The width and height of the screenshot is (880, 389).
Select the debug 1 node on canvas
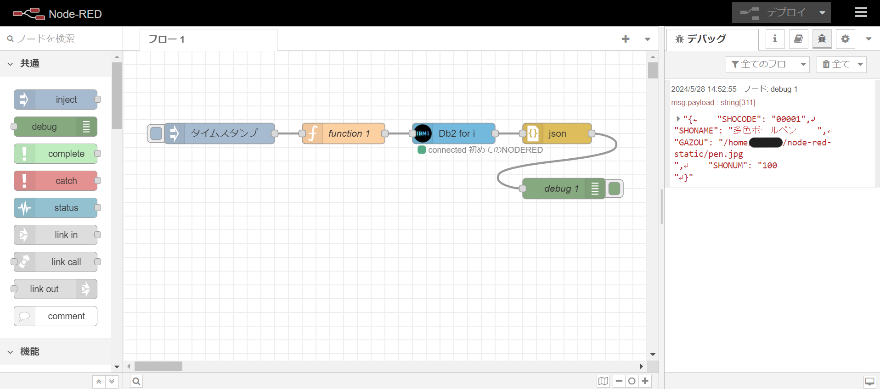click(x=564, y=189)
